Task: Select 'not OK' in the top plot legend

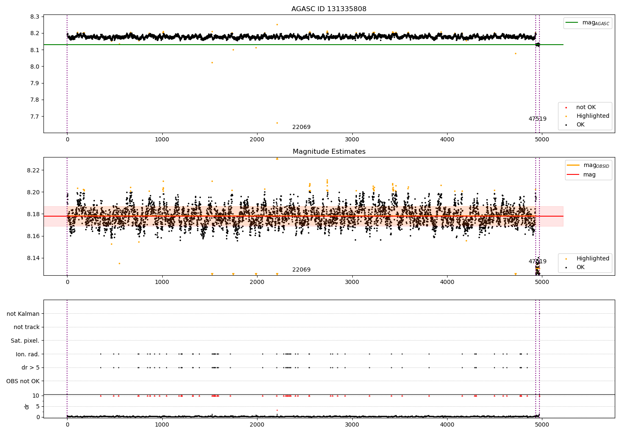Action: click(586, 107)
